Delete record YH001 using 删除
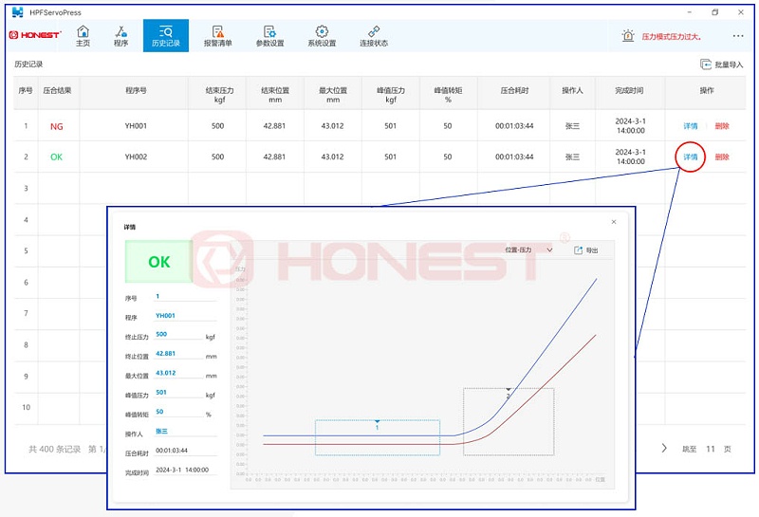This screenshot has height=517, width=759. pyautogui.click(x=722, y=125)
